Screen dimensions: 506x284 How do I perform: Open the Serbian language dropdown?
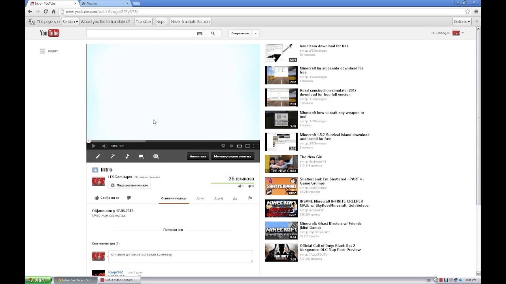coord(70,22)
